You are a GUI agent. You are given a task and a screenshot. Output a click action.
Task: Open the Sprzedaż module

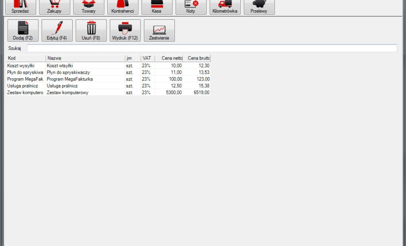[20, 6]
